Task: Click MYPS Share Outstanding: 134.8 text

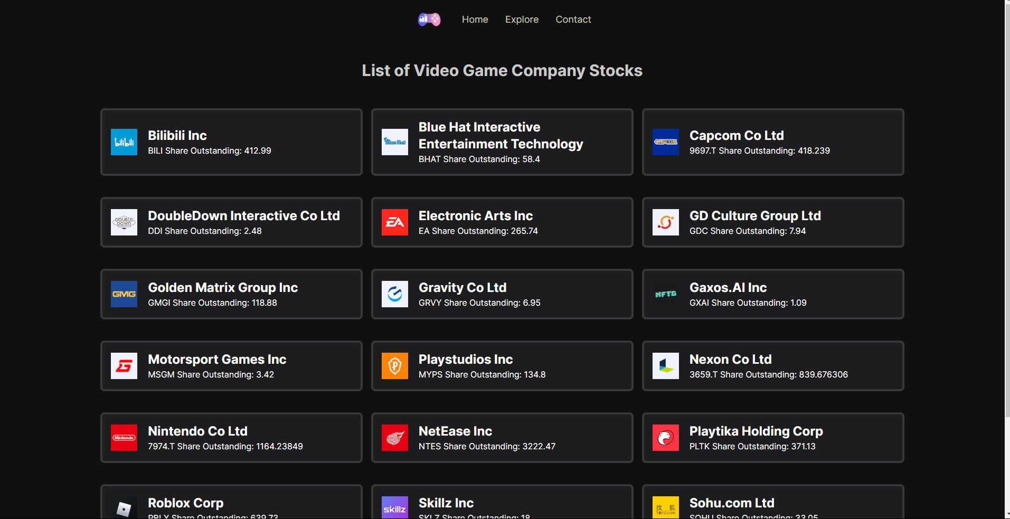Action: point(482,375)
